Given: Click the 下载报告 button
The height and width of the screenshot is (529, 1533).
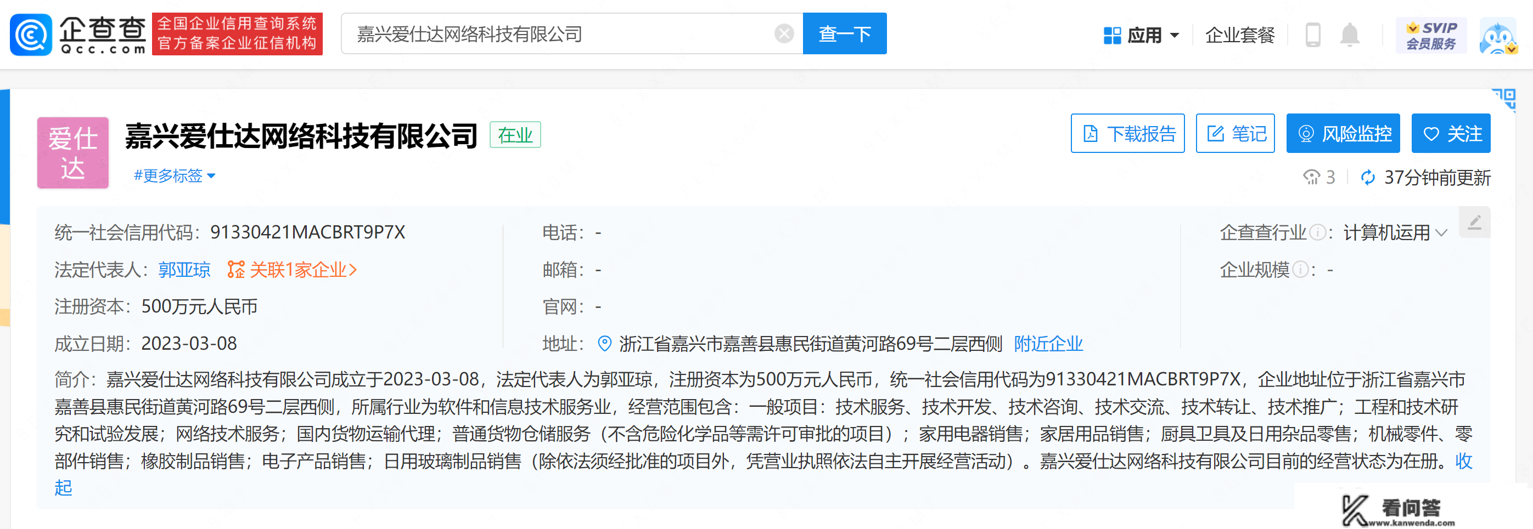Looking at the screenshot, I should click(1128, 134).
